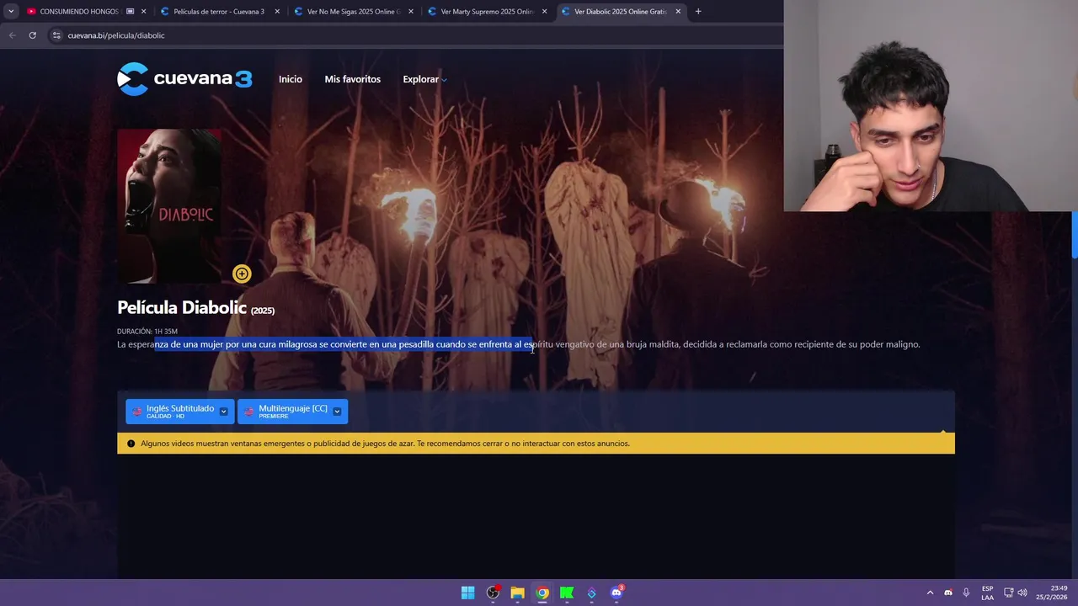Open the clock and date panel
This screenshot has width=1078, height=606.
[1052, 593]
